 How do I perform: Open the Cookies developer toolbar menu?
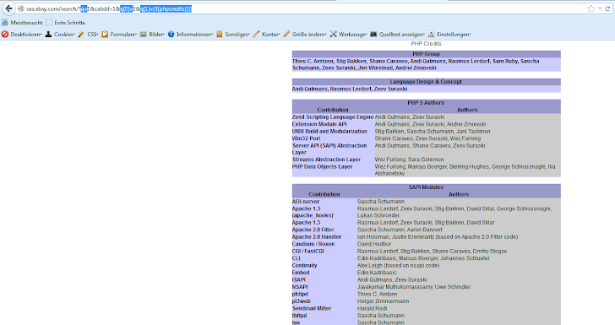60,35
